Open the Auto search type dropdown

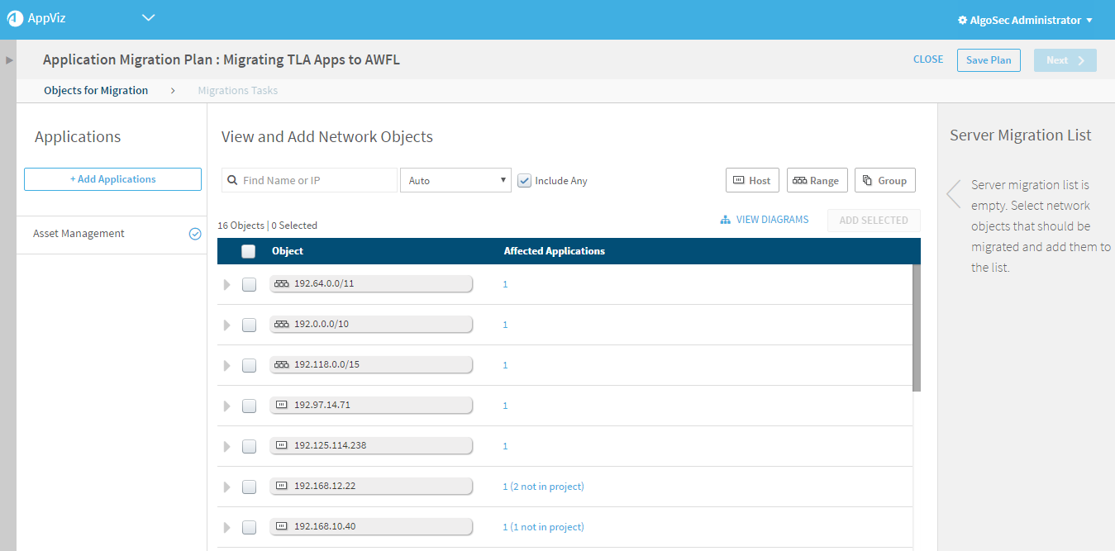(x=455, y=181)
